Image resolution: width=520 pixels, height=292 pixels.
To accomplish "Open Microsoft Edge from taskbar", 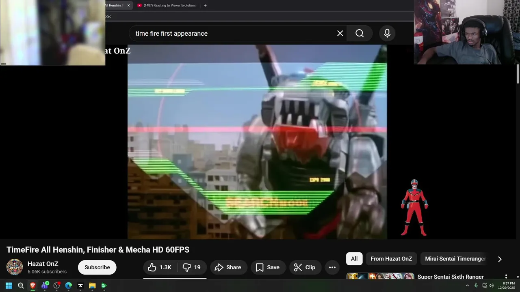I will 68,286.
